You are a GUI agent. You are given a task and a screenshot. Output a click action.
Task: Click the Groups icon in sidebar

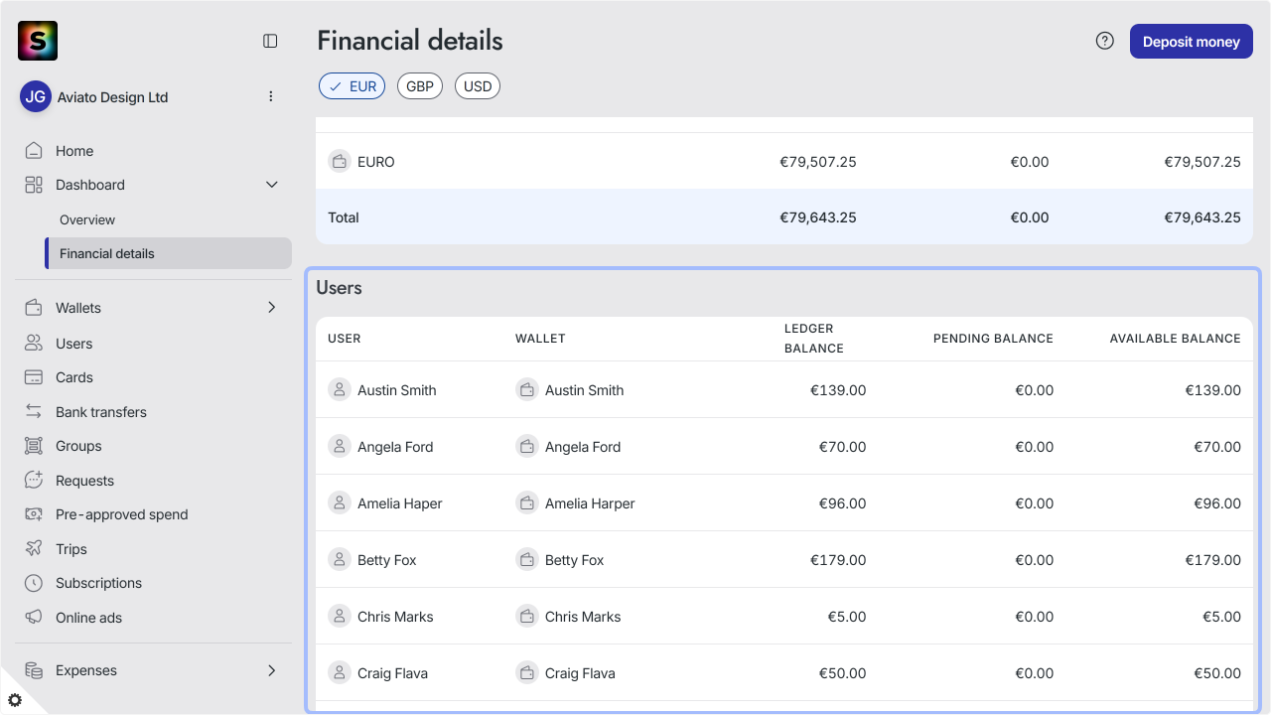34,446
